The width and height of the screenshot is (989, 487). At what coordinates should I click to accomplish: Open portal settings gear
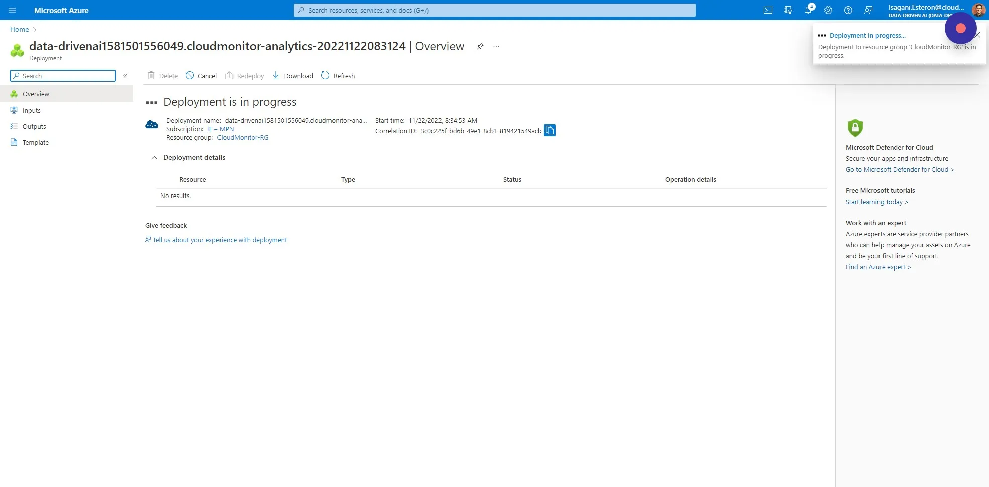[828, 10]
